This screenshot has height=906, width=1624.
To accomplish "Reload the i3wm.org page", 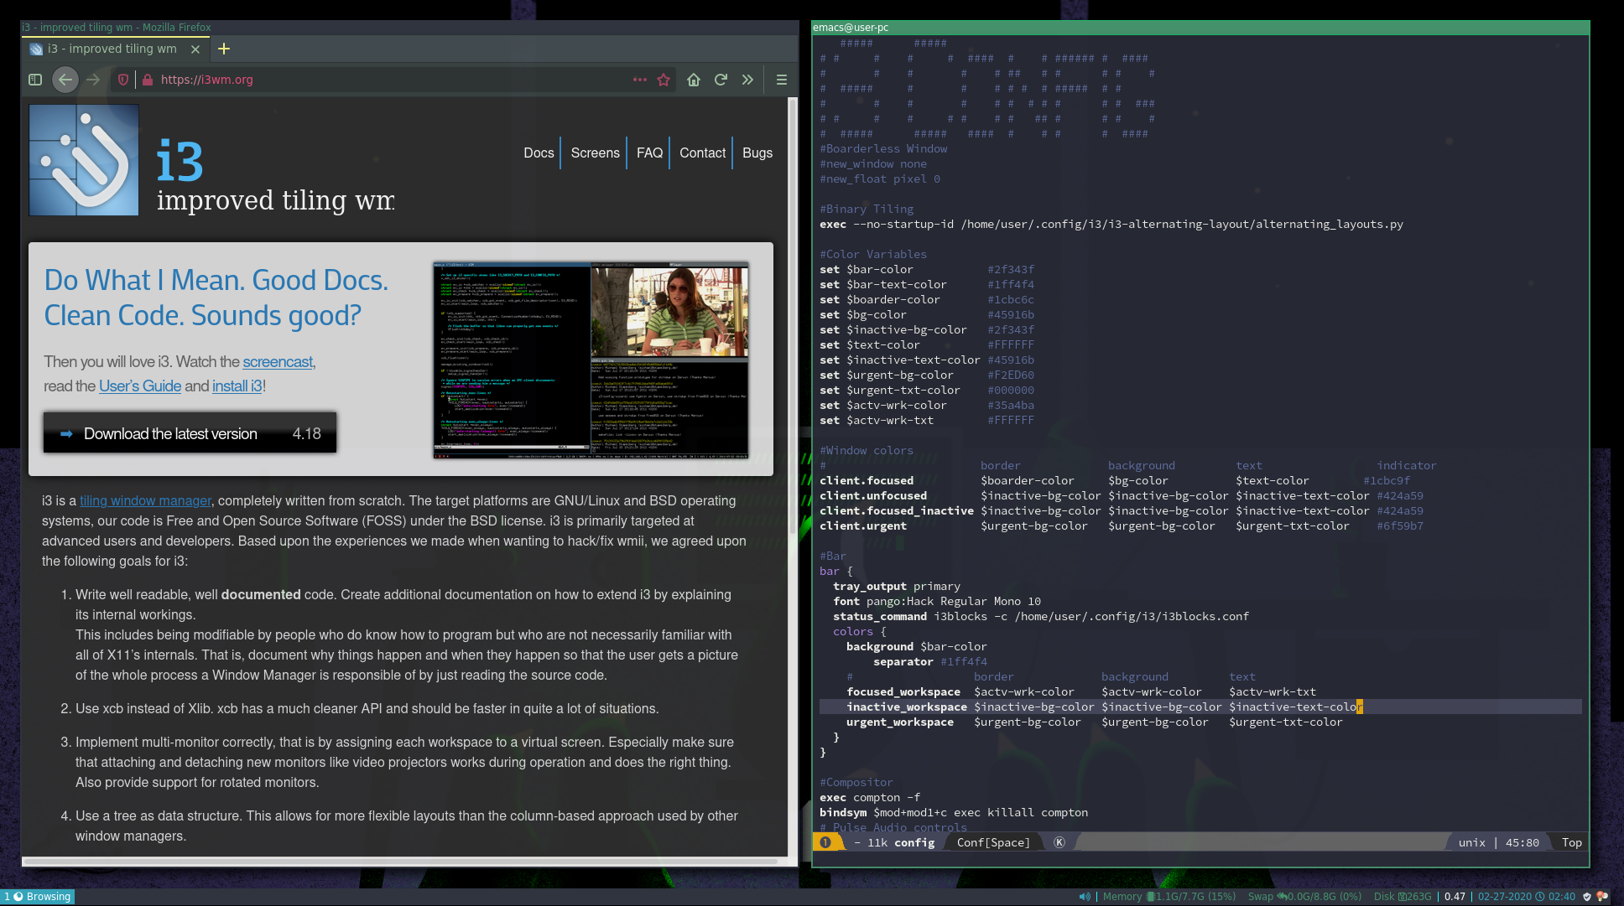I will click(x=721, y=80).
